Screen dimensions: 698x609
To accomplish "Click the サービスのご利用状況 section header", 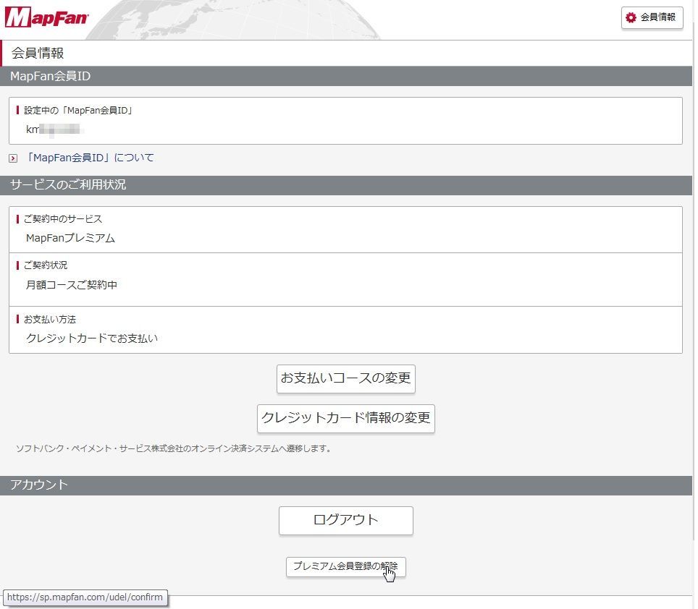I will pos(346,185).
